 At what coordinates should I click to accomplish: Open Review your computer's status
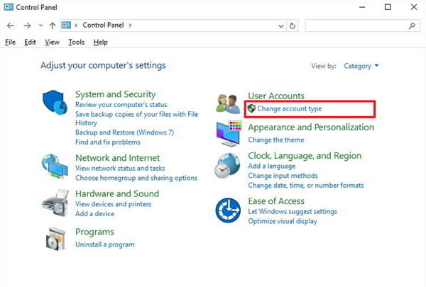coord(121,105)
